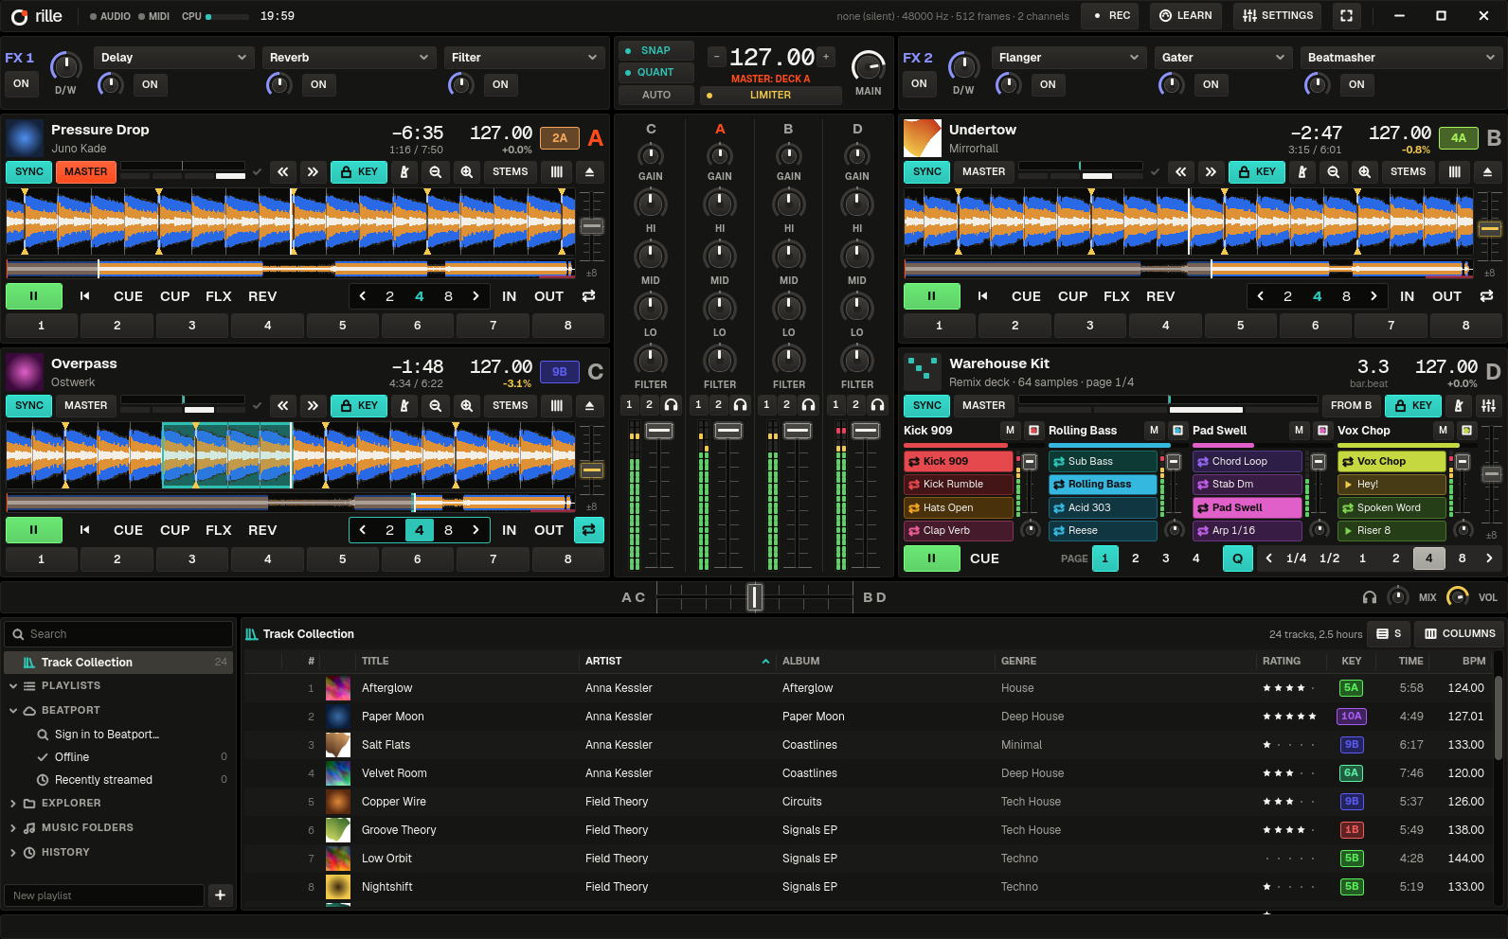Open fullscreen mode in the top bar

pos(1346,16)
